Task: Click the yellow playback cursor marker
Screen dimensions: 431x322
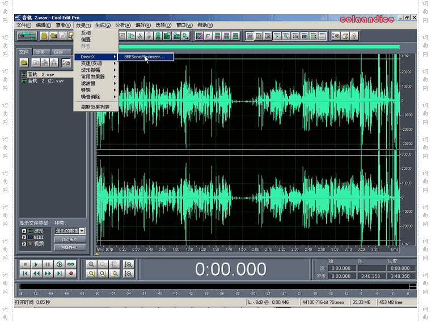Action: pos(97,254)
